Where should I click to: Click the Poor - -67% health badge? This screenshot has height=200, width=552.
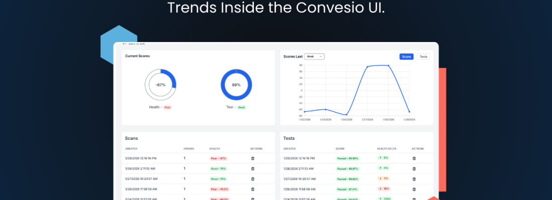click(219, 158)
